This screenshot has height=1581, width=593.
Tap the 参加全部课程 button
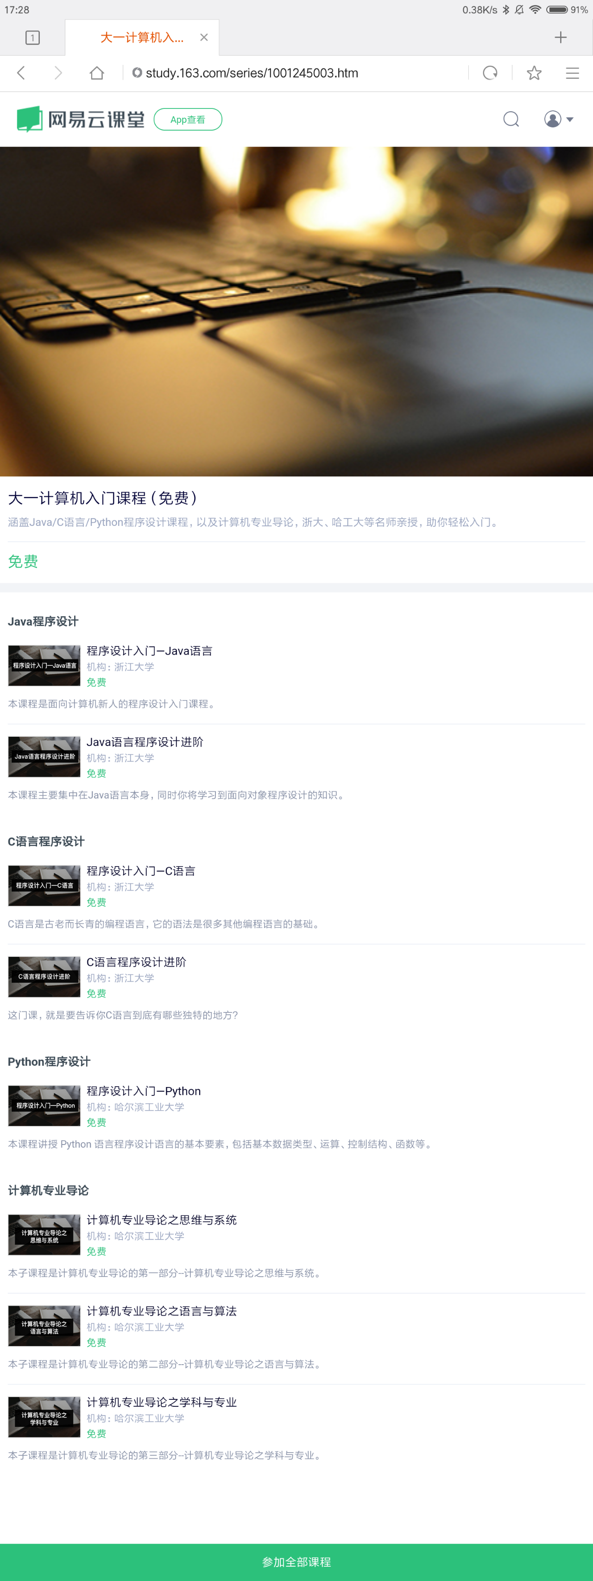[296, 1562]
